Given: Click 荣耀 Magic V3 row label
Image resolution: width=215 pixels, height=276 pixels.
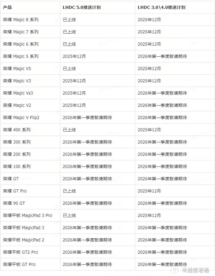Looking at the screenshot, I should click(17, 81).
